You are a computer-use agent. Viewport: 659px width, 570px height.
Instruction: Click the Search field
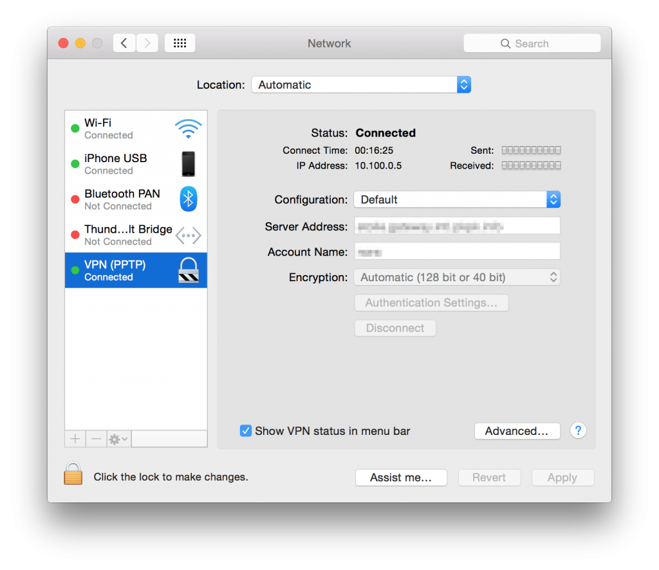tap(532, 43)
